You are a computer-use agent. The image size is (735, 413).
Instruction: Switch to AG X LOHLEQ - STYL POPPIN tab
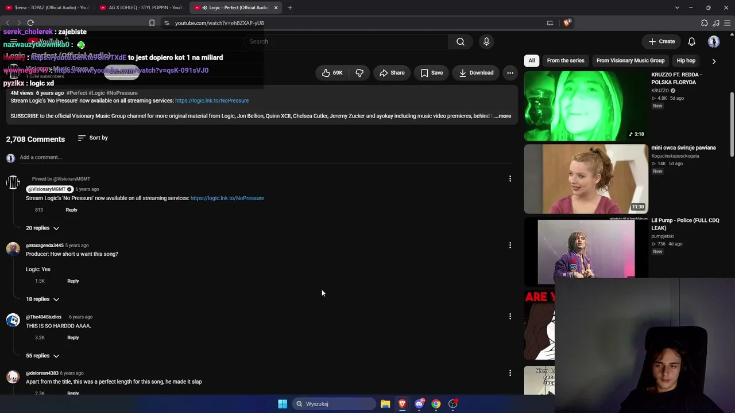point(142,7)
